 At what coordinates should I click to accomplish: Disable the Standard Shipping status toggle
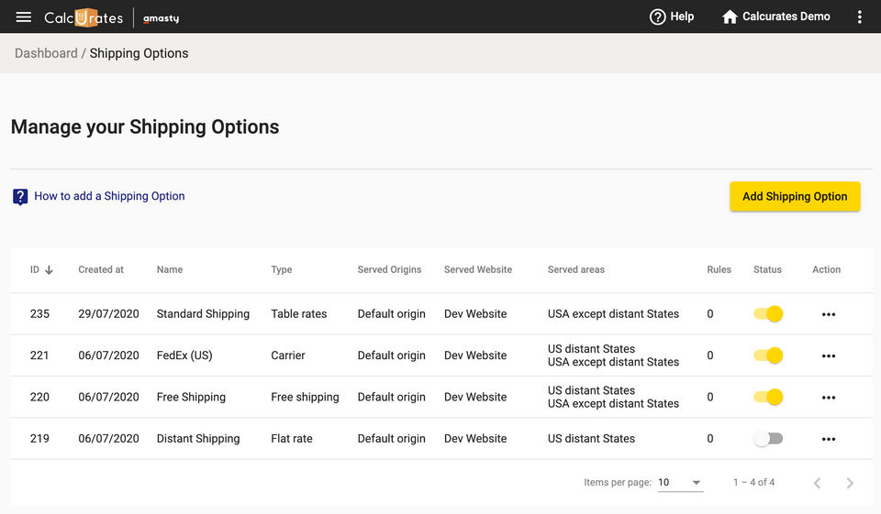pyautogui.click(x=768, y=313)
